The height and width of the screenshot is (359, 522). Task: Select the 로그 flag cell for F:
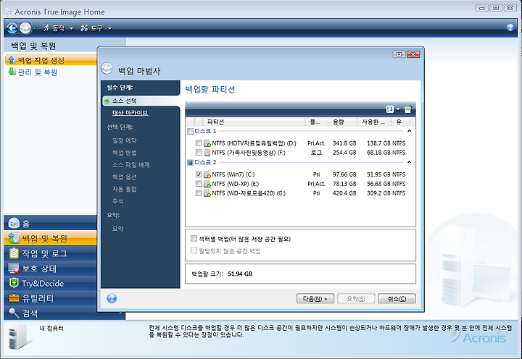pyautogui.click(x=316, y=153)
